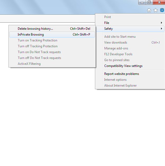The width and height of the screenshot is (165, 166).
Task: Select InPrivate Browsing from Safety submenu
Action: 31,35
